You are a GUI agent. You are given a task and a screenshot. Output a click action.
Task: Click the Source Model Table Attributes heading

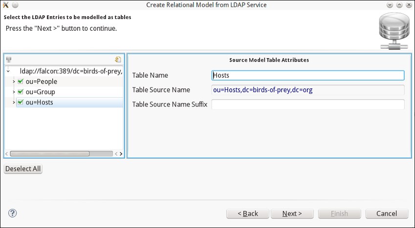coord(269,60)
